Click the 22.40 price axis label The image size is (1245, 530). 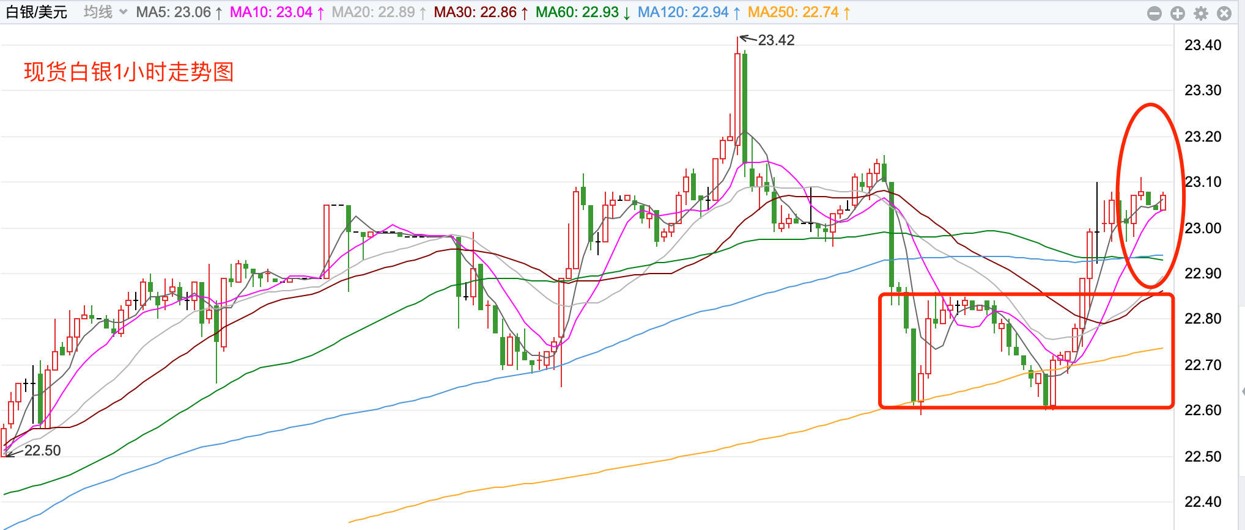point(1203,502)
